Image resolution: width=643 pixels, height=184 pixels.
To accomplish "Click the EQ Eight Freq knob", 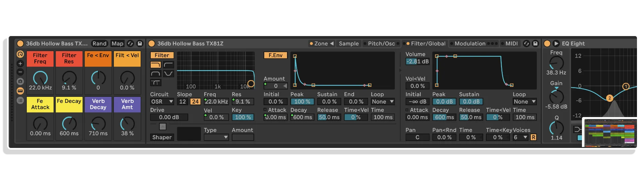I will 556,63.
